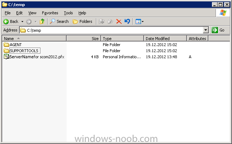Close the C:\temp window
This screenshot has height=144, width=232.
pos(227,5)
